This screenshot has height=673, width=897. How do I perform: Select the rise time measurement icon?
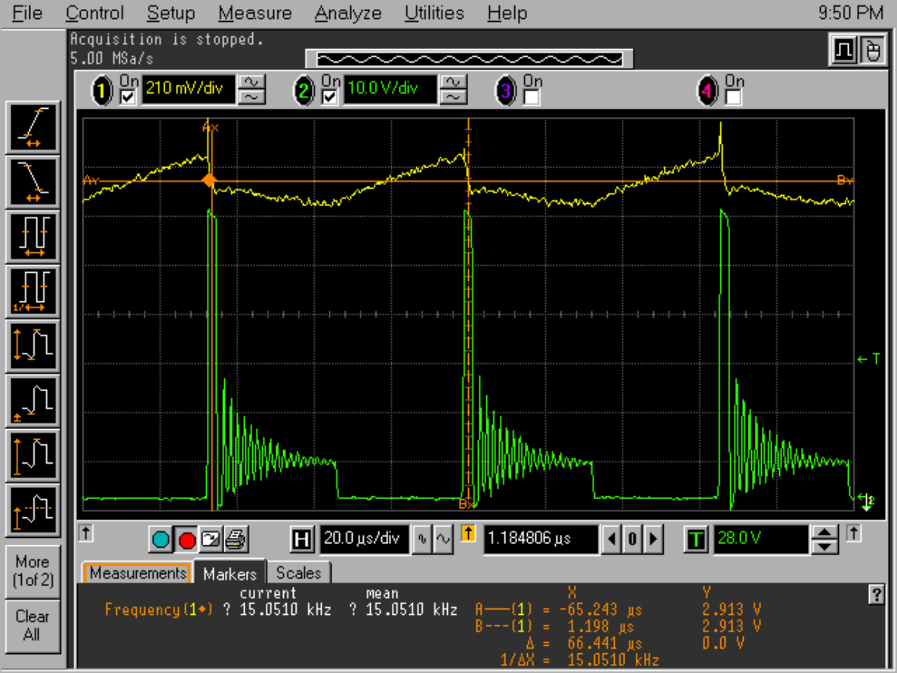(x=33, y=127)
